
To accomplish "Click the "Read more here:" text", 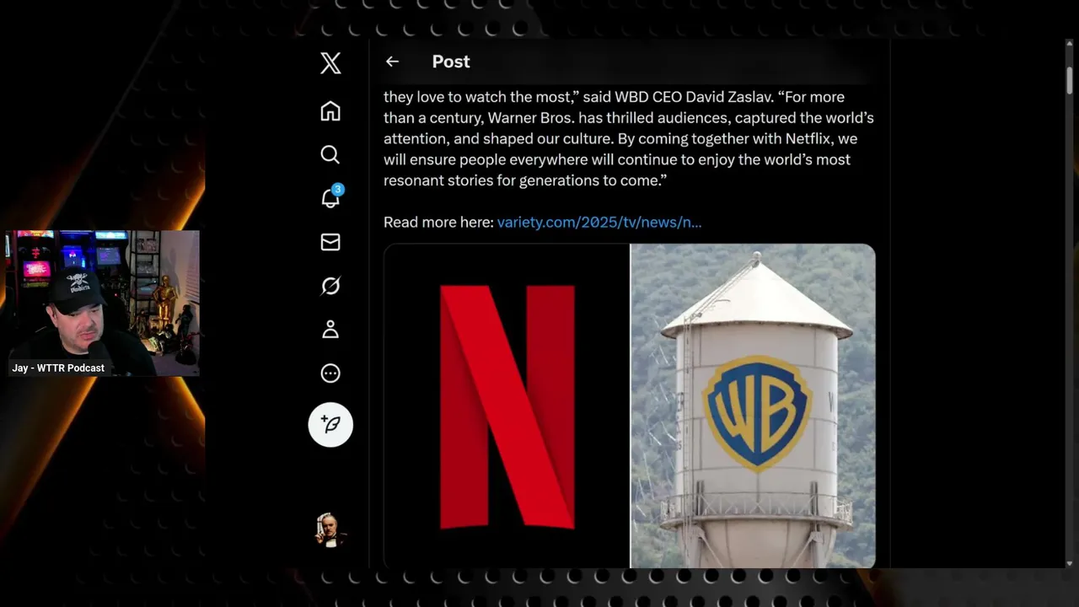I will (438, 223).
